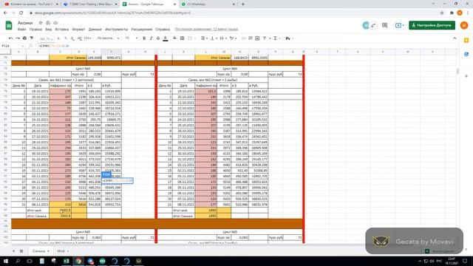Bookmark this page with star
473x266 pixels.
(x=442, y=13)
